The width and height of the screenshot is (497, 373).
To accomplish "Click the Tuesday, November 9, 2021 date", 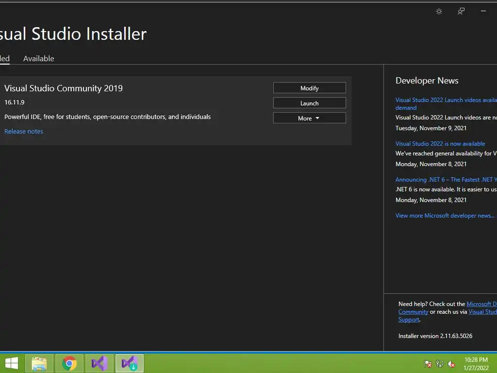I will pyautogui.click(x=431, y=128).
